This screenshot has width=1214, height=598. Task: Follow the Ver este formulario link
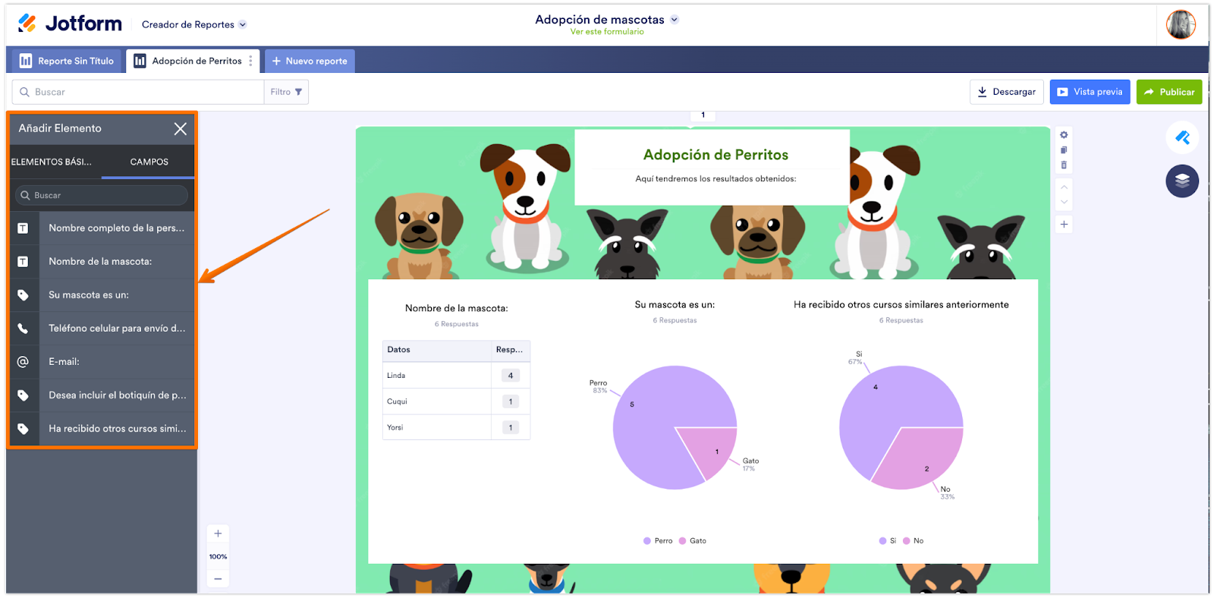[607, 32]
